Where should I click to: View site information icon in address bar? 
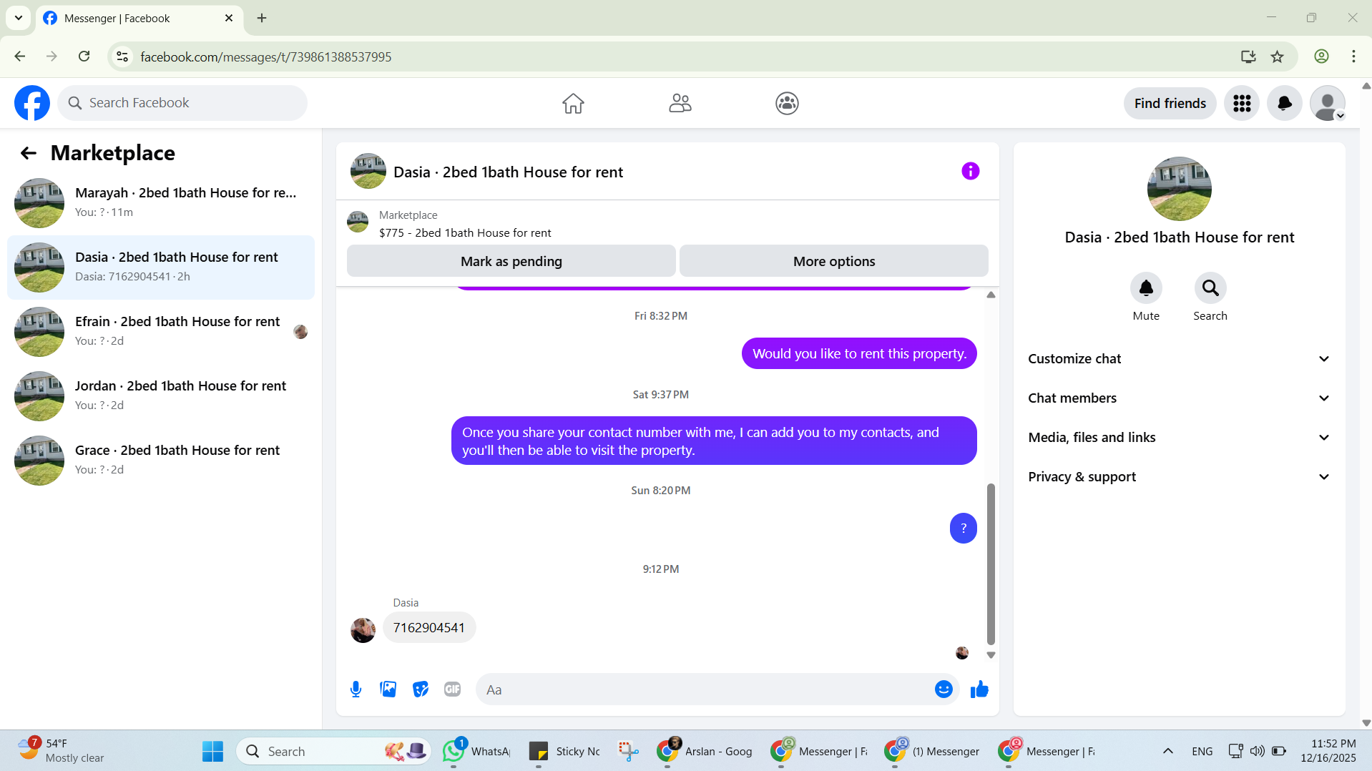122,57
